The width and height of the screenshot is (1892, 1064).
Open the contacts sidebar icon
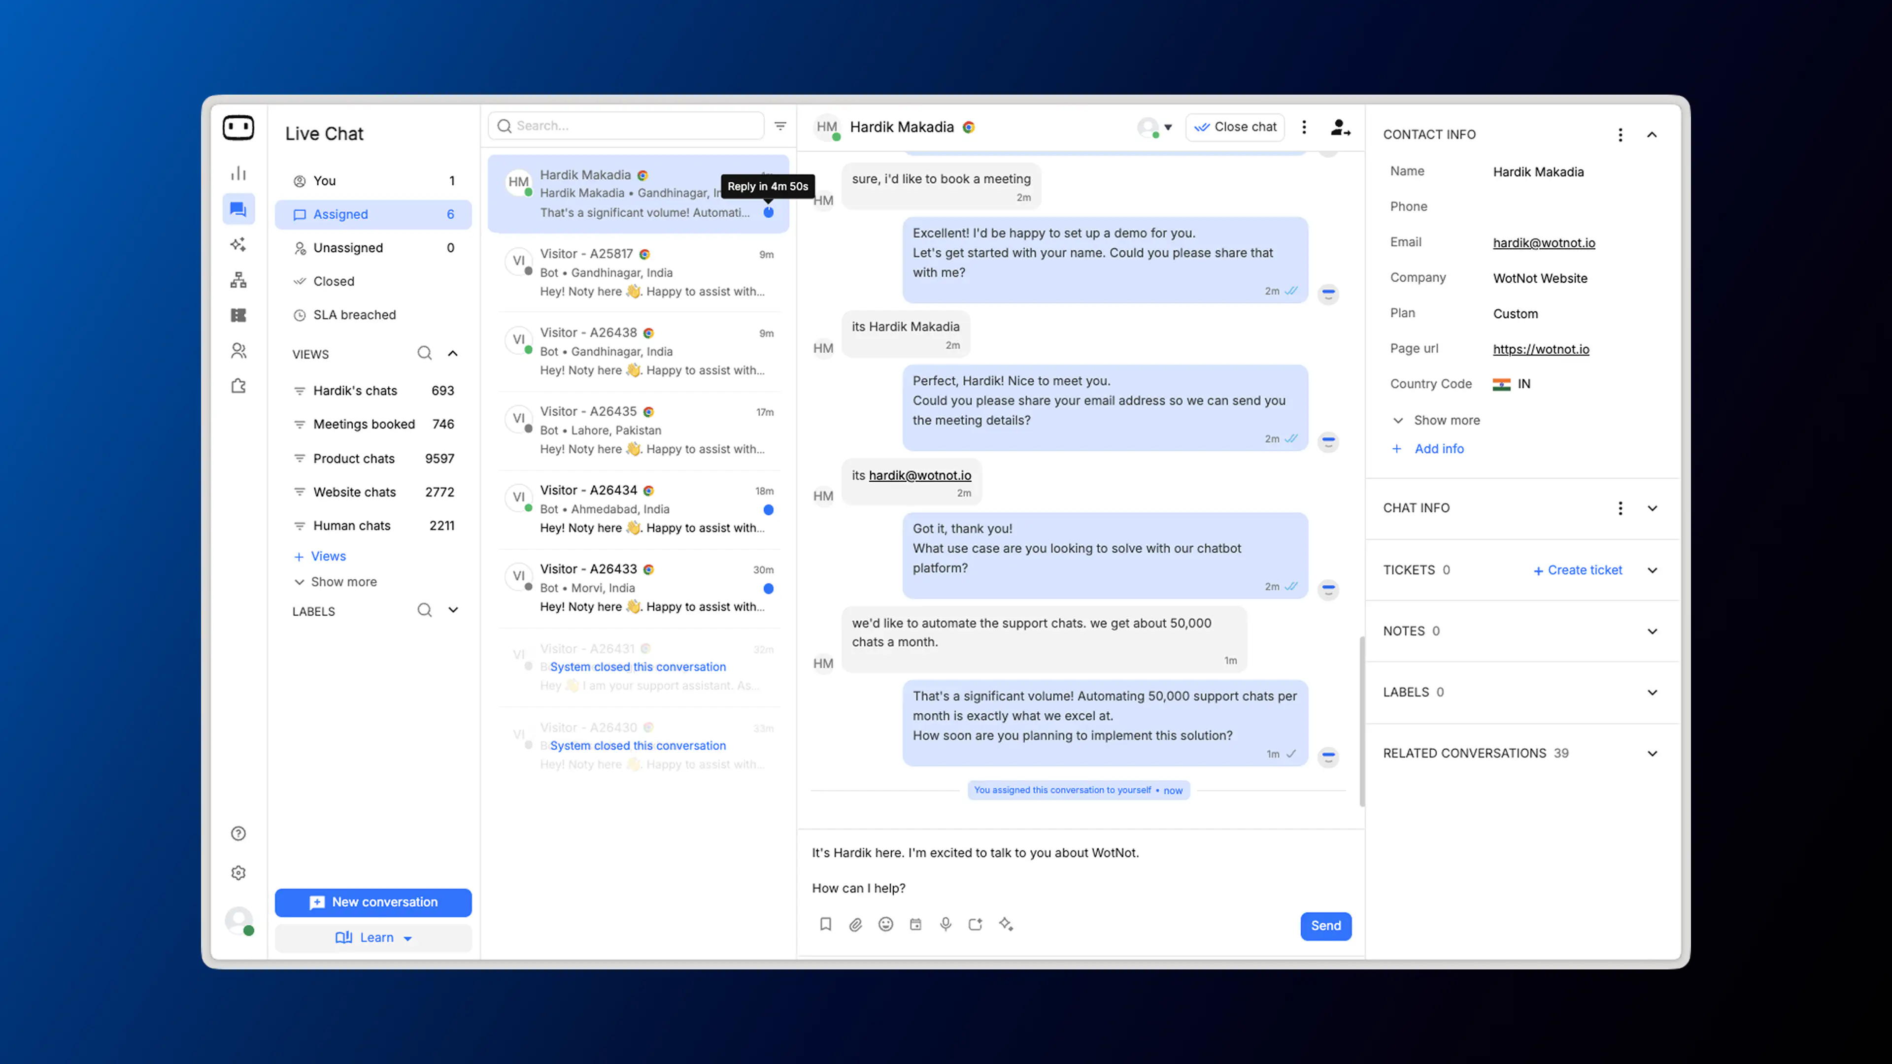point(238,351)
